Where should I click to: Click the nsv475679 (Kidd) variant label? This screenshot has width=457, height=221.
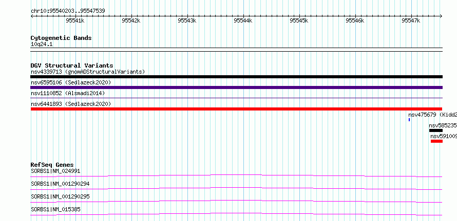click(432, 115)
